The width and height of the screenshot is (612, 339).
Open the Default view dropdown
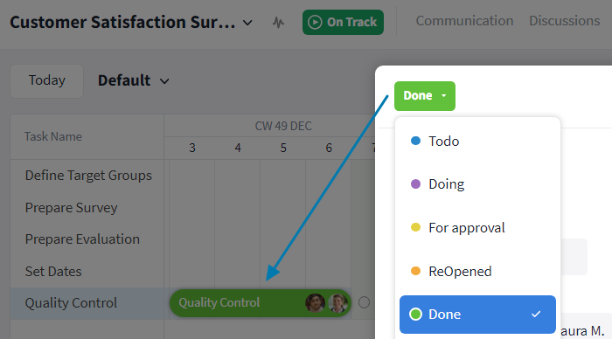click(x=134, y=80)
